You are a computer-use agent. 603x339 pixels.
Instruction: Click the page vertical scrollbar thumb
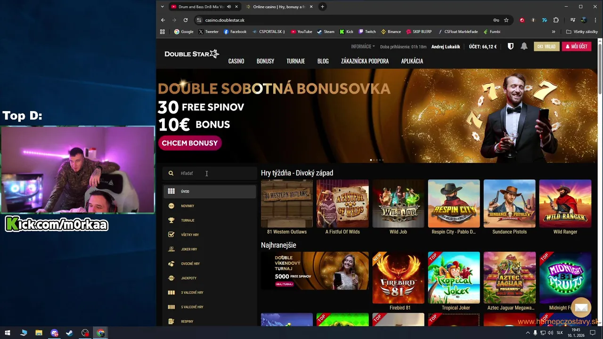click(x=600, y=70)
